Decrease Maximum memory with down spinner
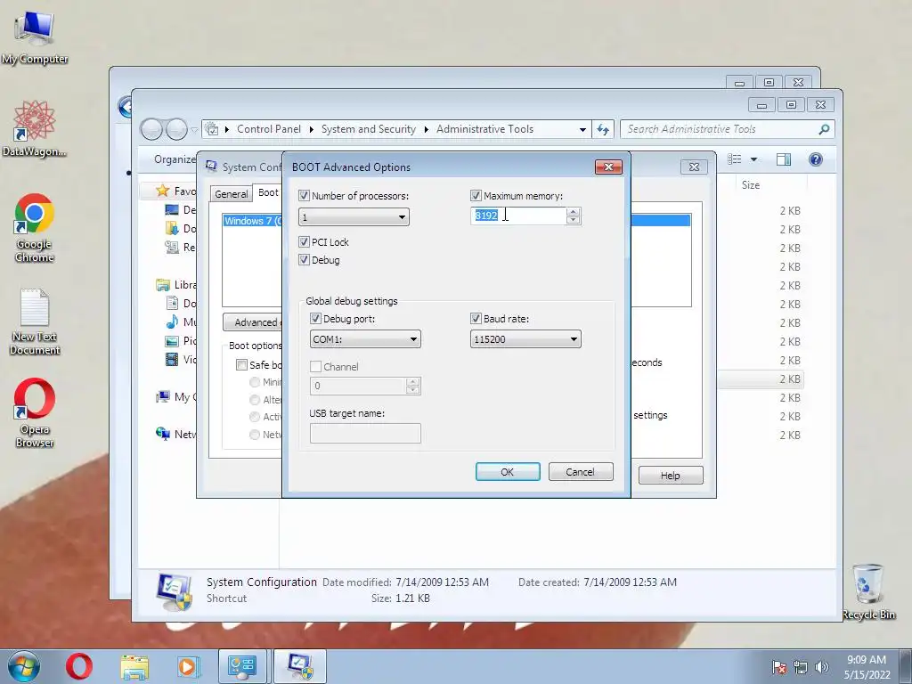Viewport: 912px width, 684px height. [573, 220]
